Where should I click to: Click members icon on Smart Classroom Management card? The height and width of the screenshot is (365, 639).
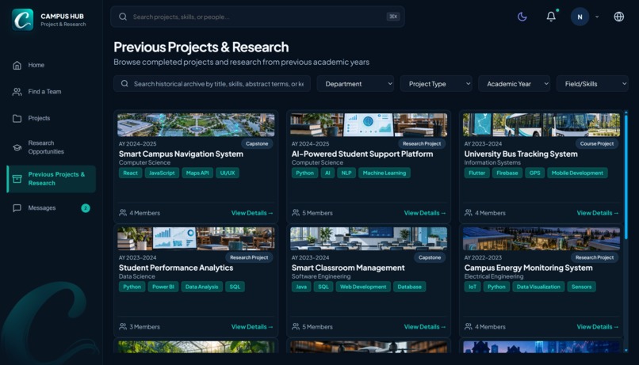[296, 326]
